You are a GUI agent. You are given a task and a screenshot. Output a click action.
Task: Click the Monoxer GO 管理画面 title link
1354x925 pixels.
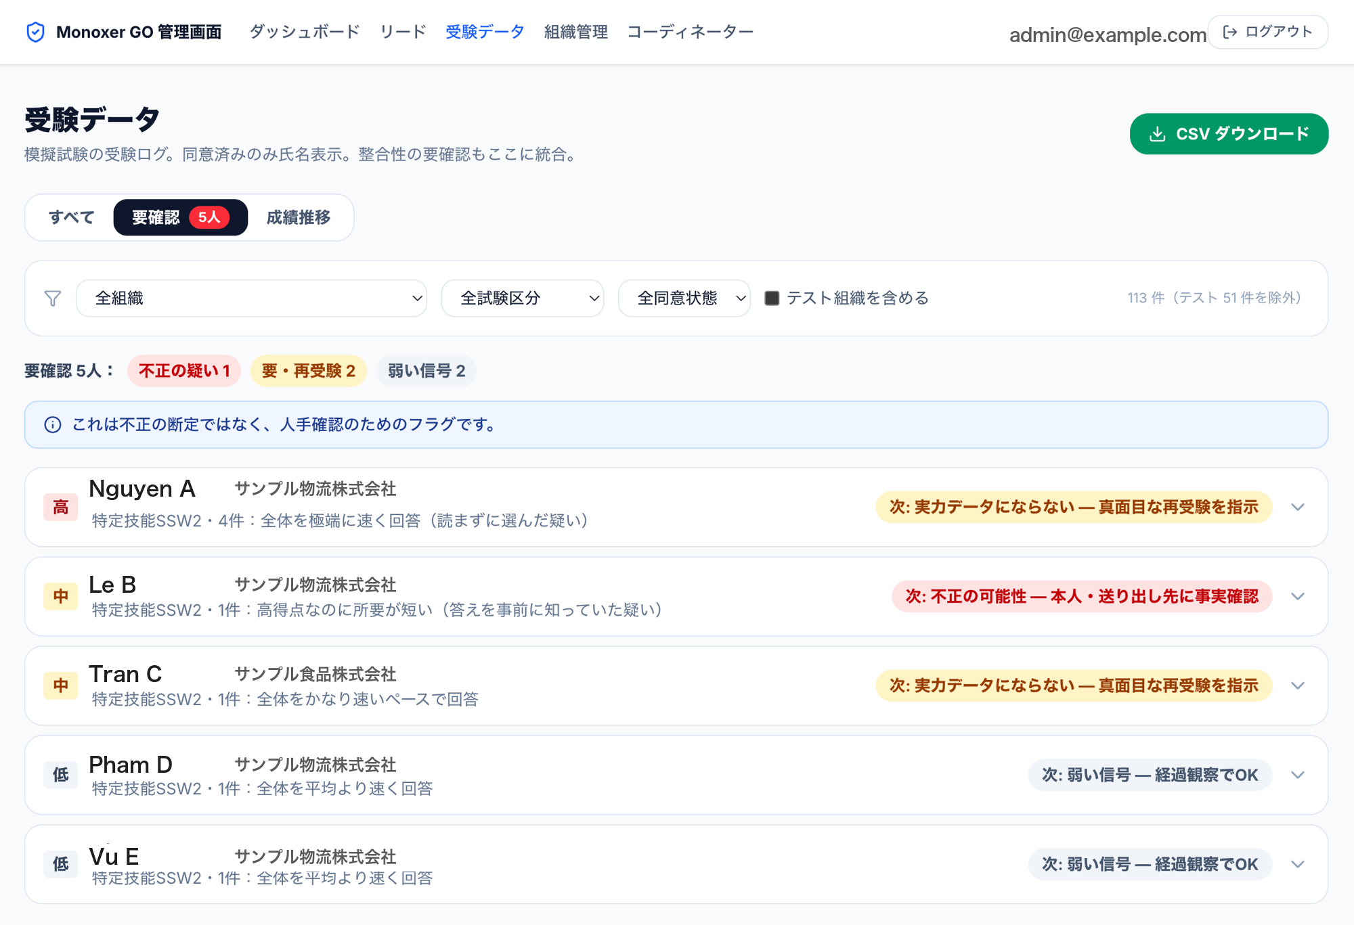139,32
